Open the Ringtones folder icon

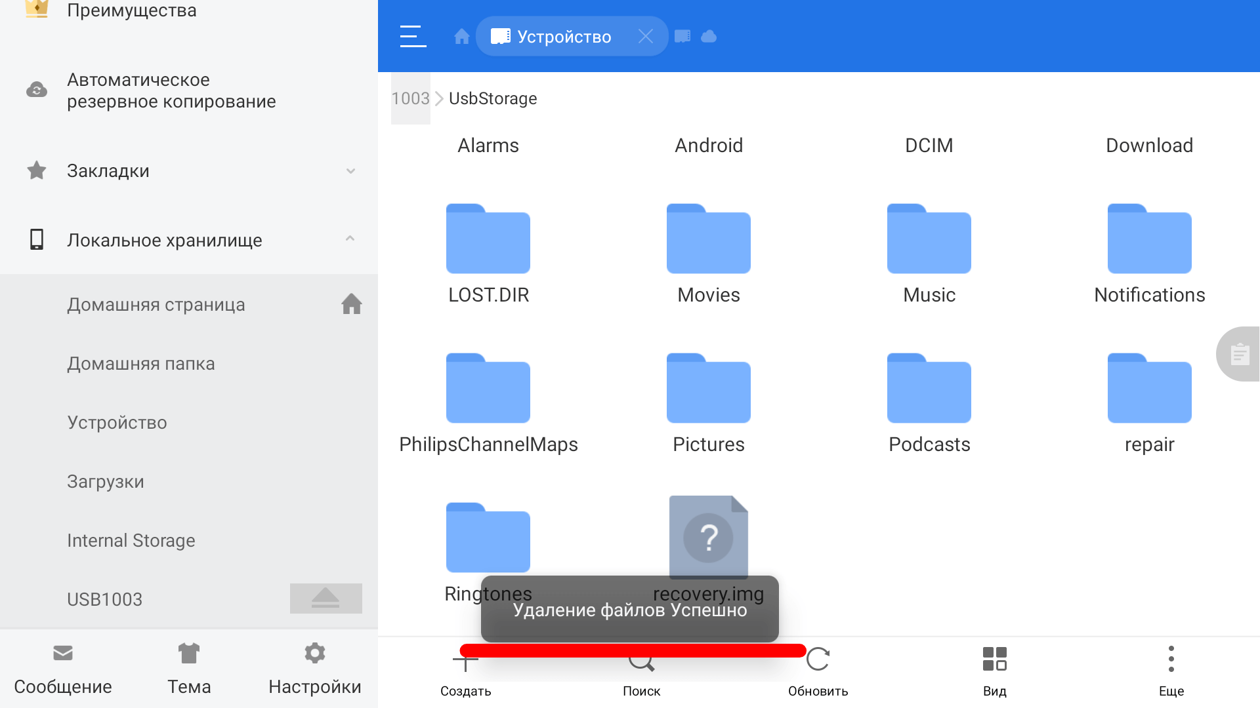coord(488,538)
